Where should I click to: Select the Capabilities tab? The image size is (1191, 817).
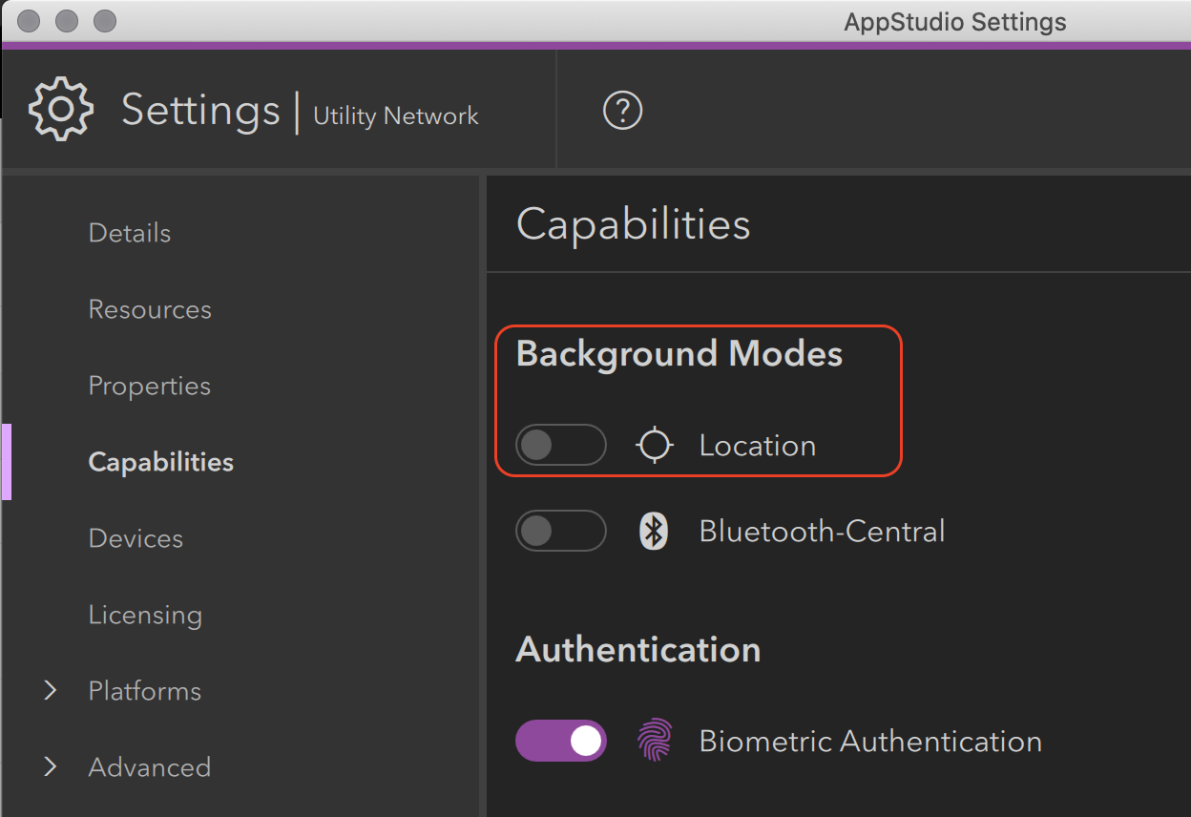click(160, 462)
